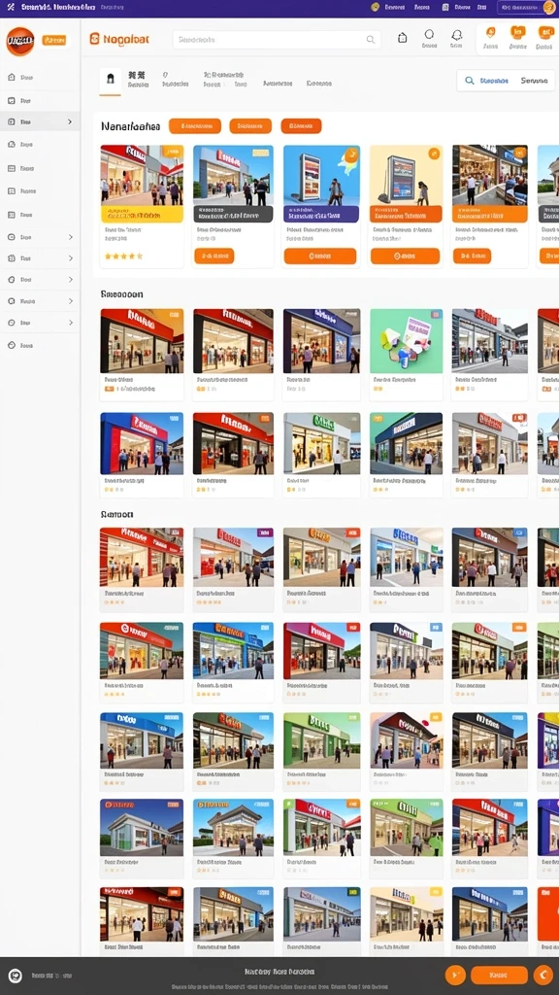Click the star rating on the first featured card
The width and height of the screenshot is (559, 995).
(123, 257)
